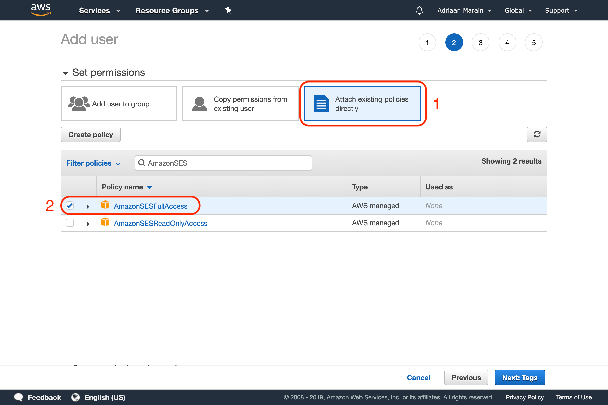Open the Resource Groups menu
Screen dimensions: 608x405
[x=172, y=11]
